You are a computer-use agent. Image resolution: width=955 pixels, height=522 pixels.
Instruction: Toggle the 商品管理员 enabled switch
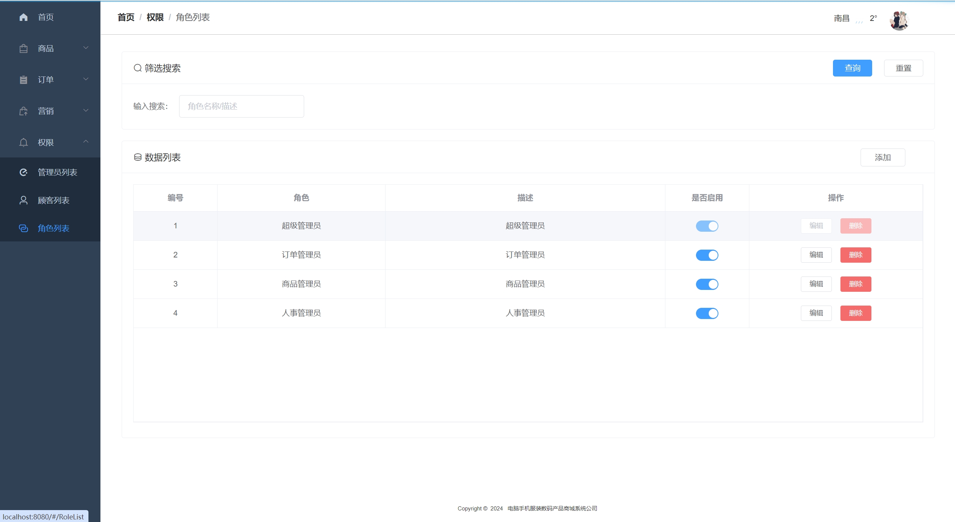click(707, 284)
